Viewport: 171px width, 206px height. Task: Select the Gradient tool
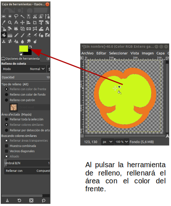click(x=10, y=35)
